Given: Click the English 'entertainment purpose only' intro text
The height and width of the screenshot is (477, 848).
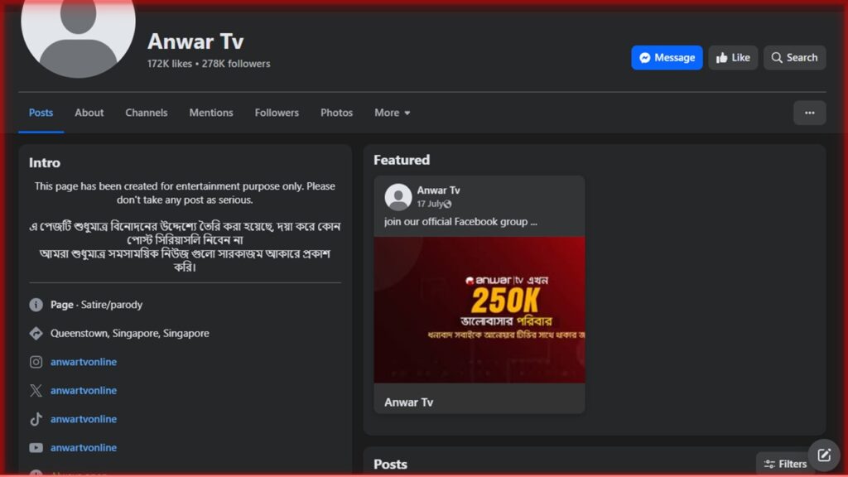Looking at the screenshot, I should tap(185, 193).
